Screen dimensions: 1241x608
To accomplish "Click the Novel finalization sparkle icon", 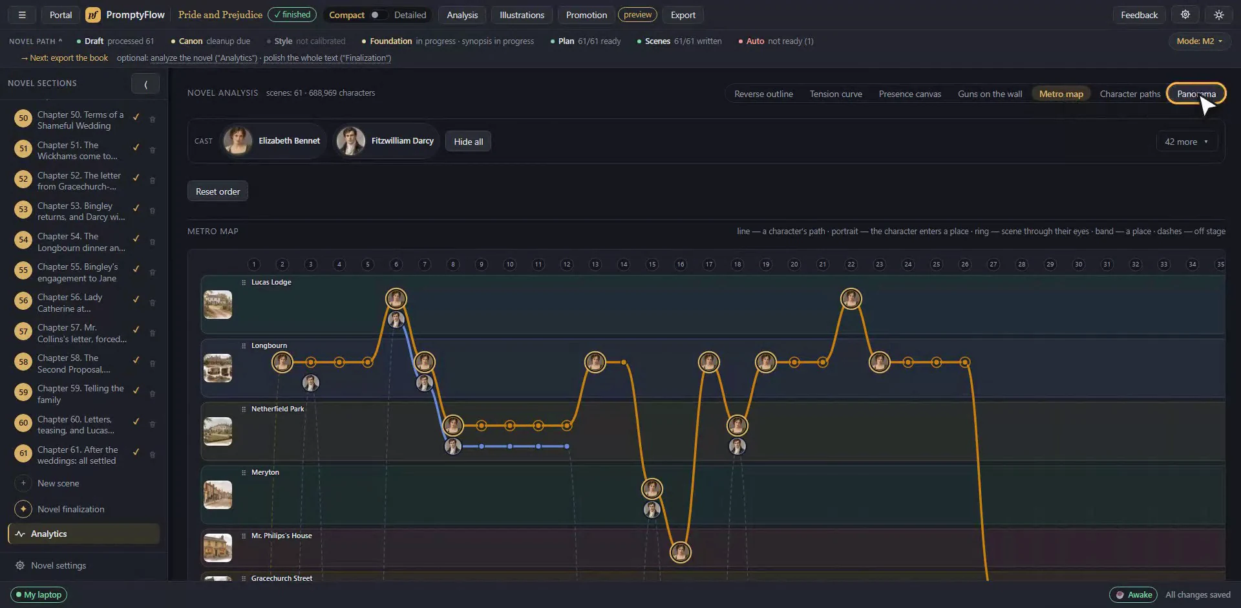I will click(x=23, y=509).
